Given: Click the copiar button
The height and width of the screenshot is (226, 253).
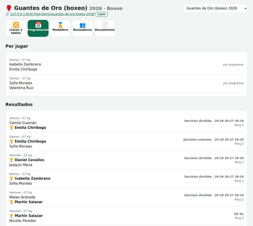Looking at the screenshot, I should [x=101, y=14].
